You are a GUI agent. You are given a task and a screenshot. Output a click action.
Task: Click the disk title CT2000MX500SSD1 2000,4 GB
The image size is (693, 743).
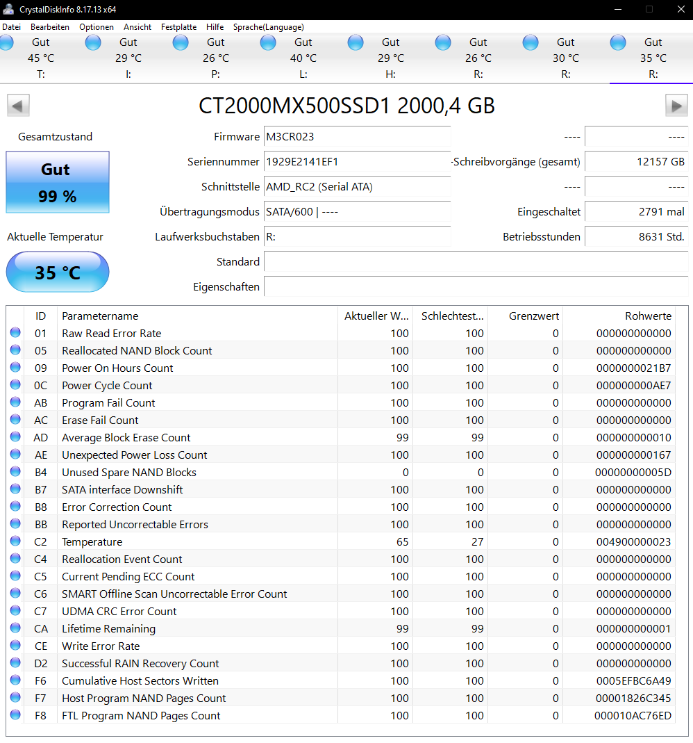click(x=346, y=105)
